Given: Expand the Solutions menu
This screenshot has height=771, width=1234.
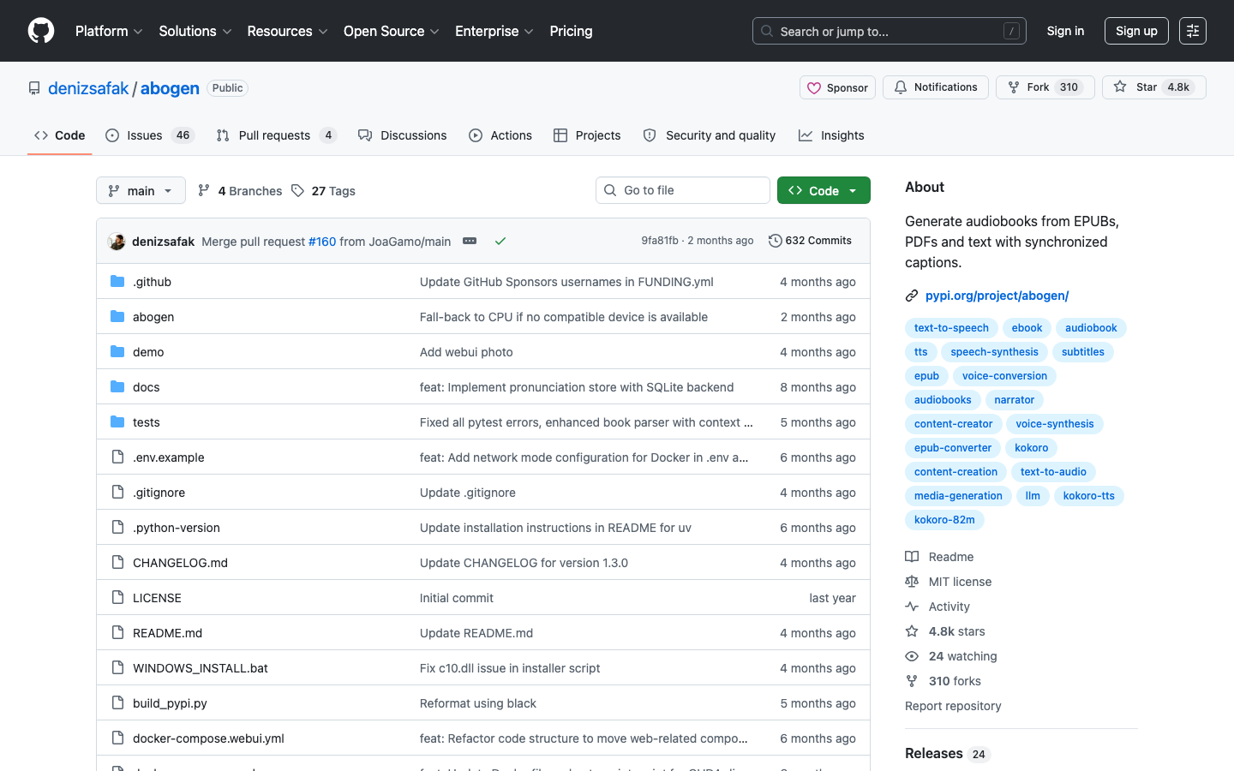Looking at the screenshot, I should pyautogui.click(x=195, y=31).
